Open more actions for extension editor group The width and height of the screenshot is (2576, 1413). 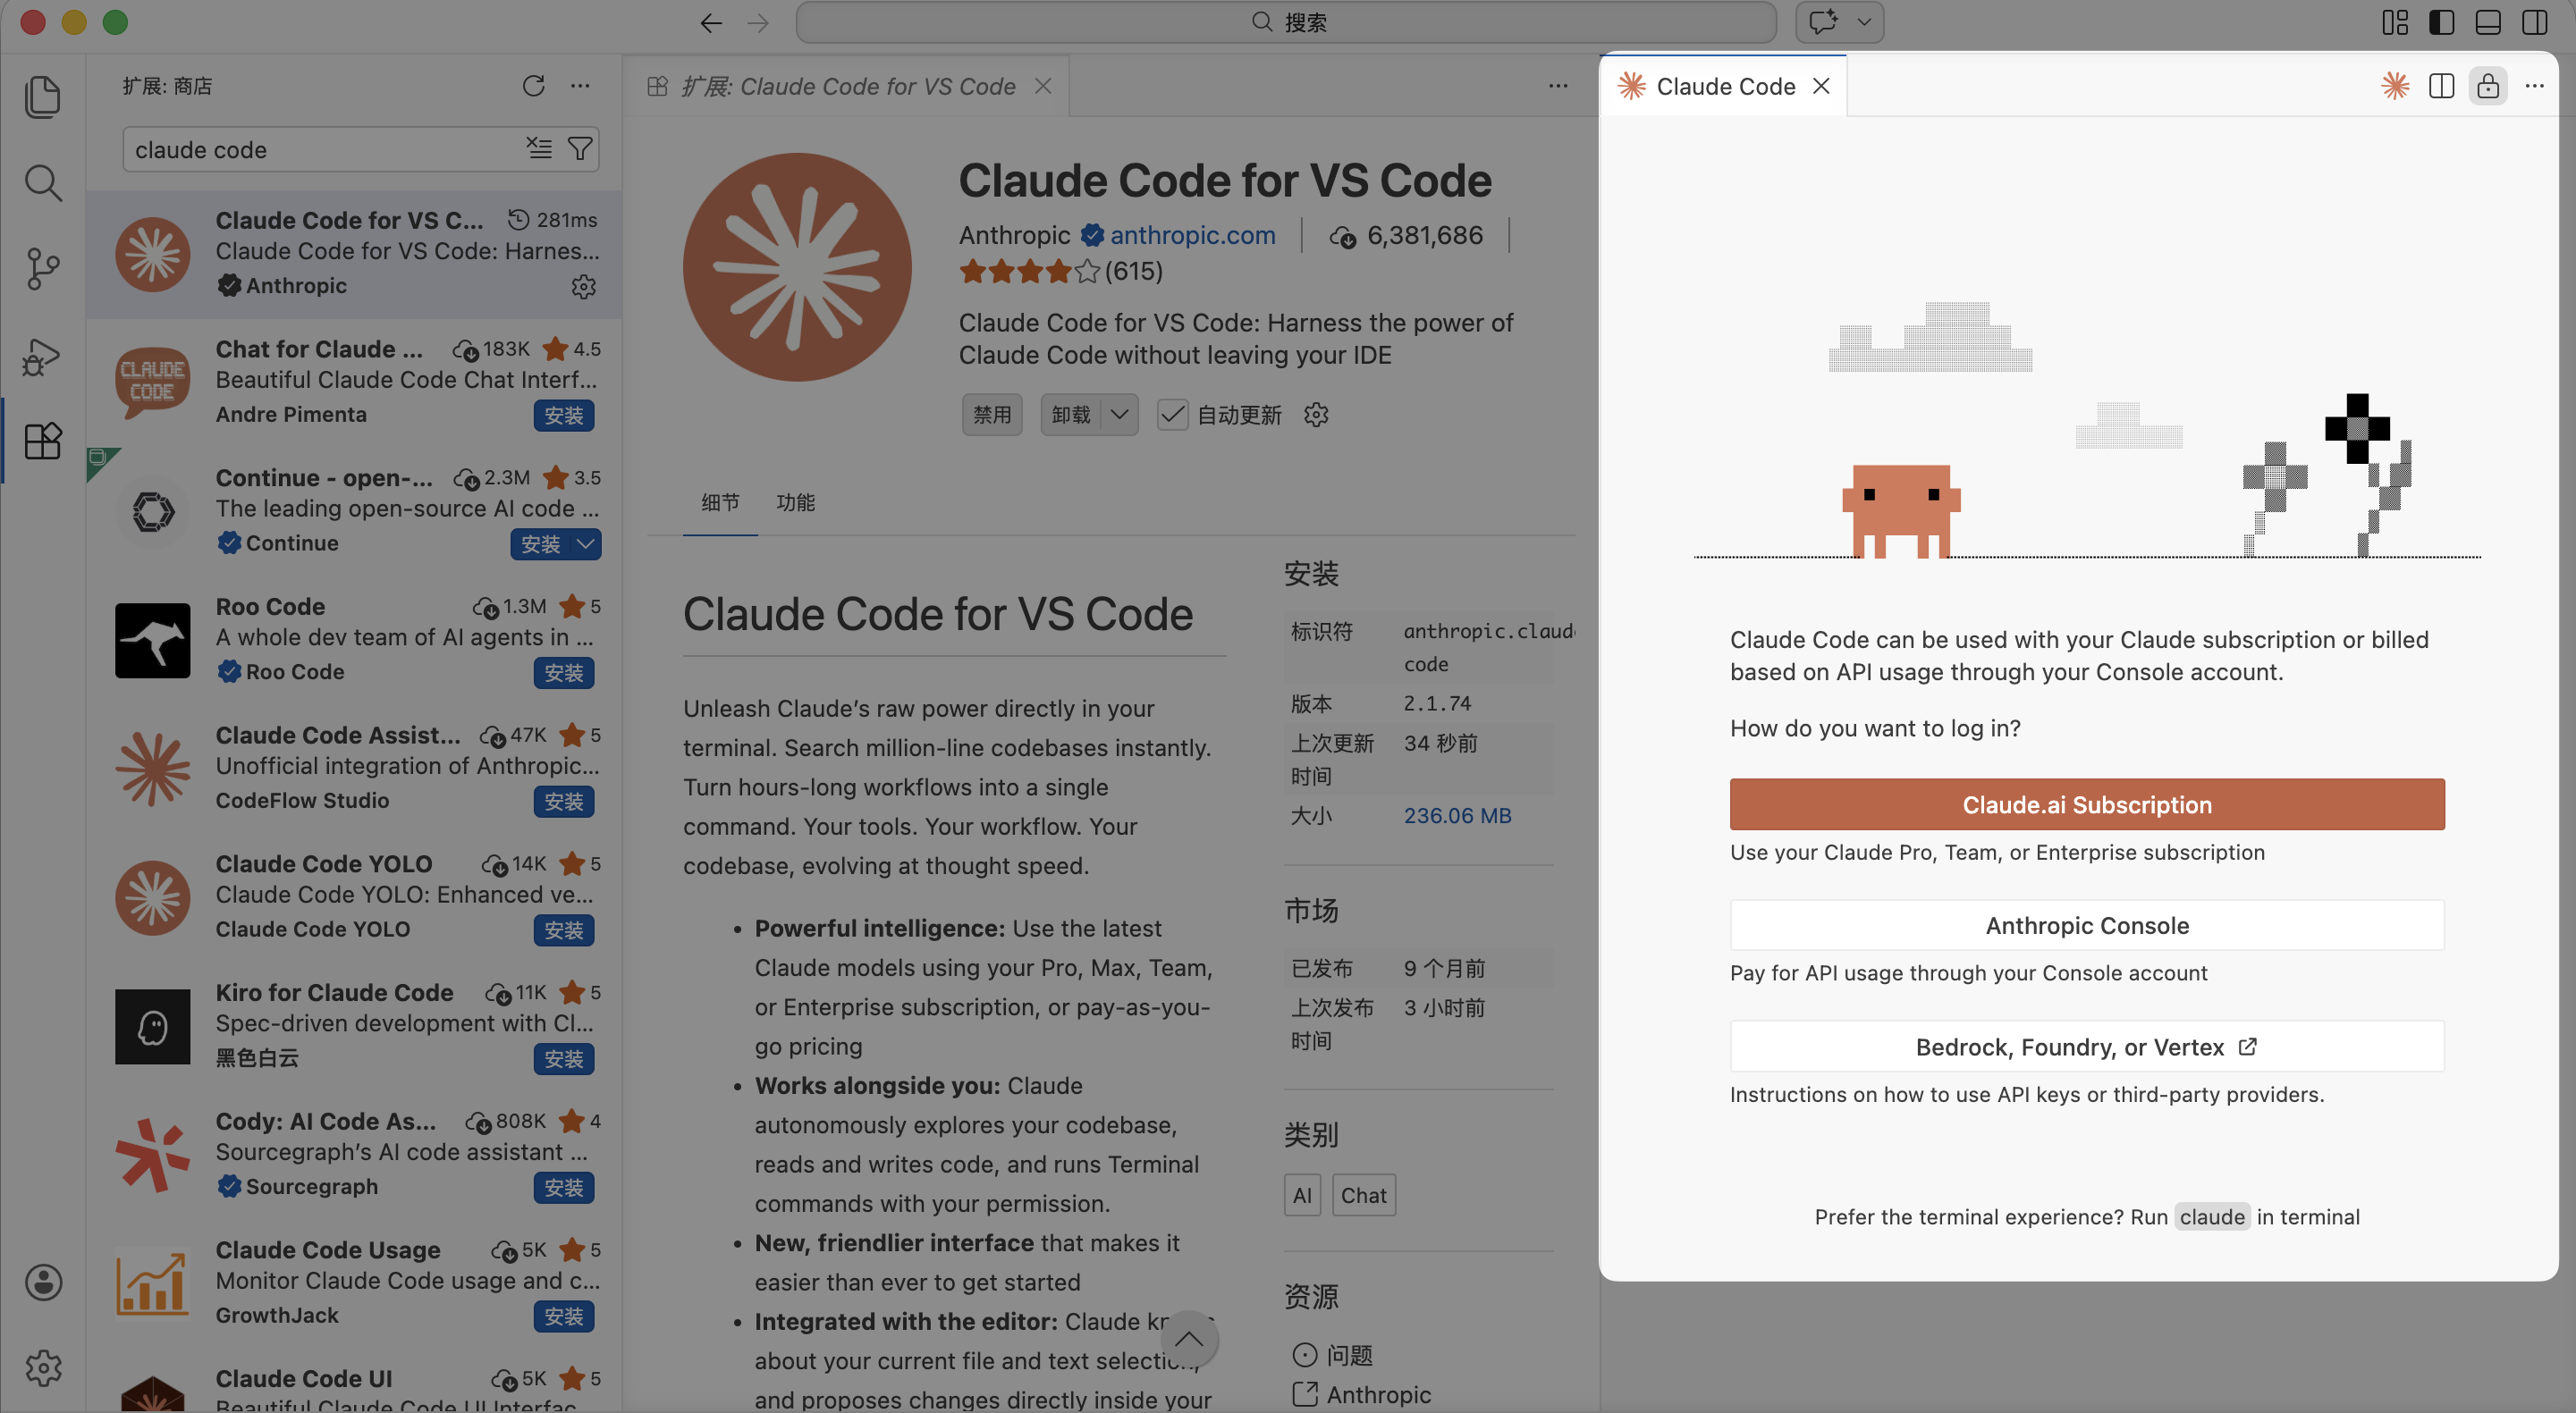pyautogui.click(x=1558, y=86)
